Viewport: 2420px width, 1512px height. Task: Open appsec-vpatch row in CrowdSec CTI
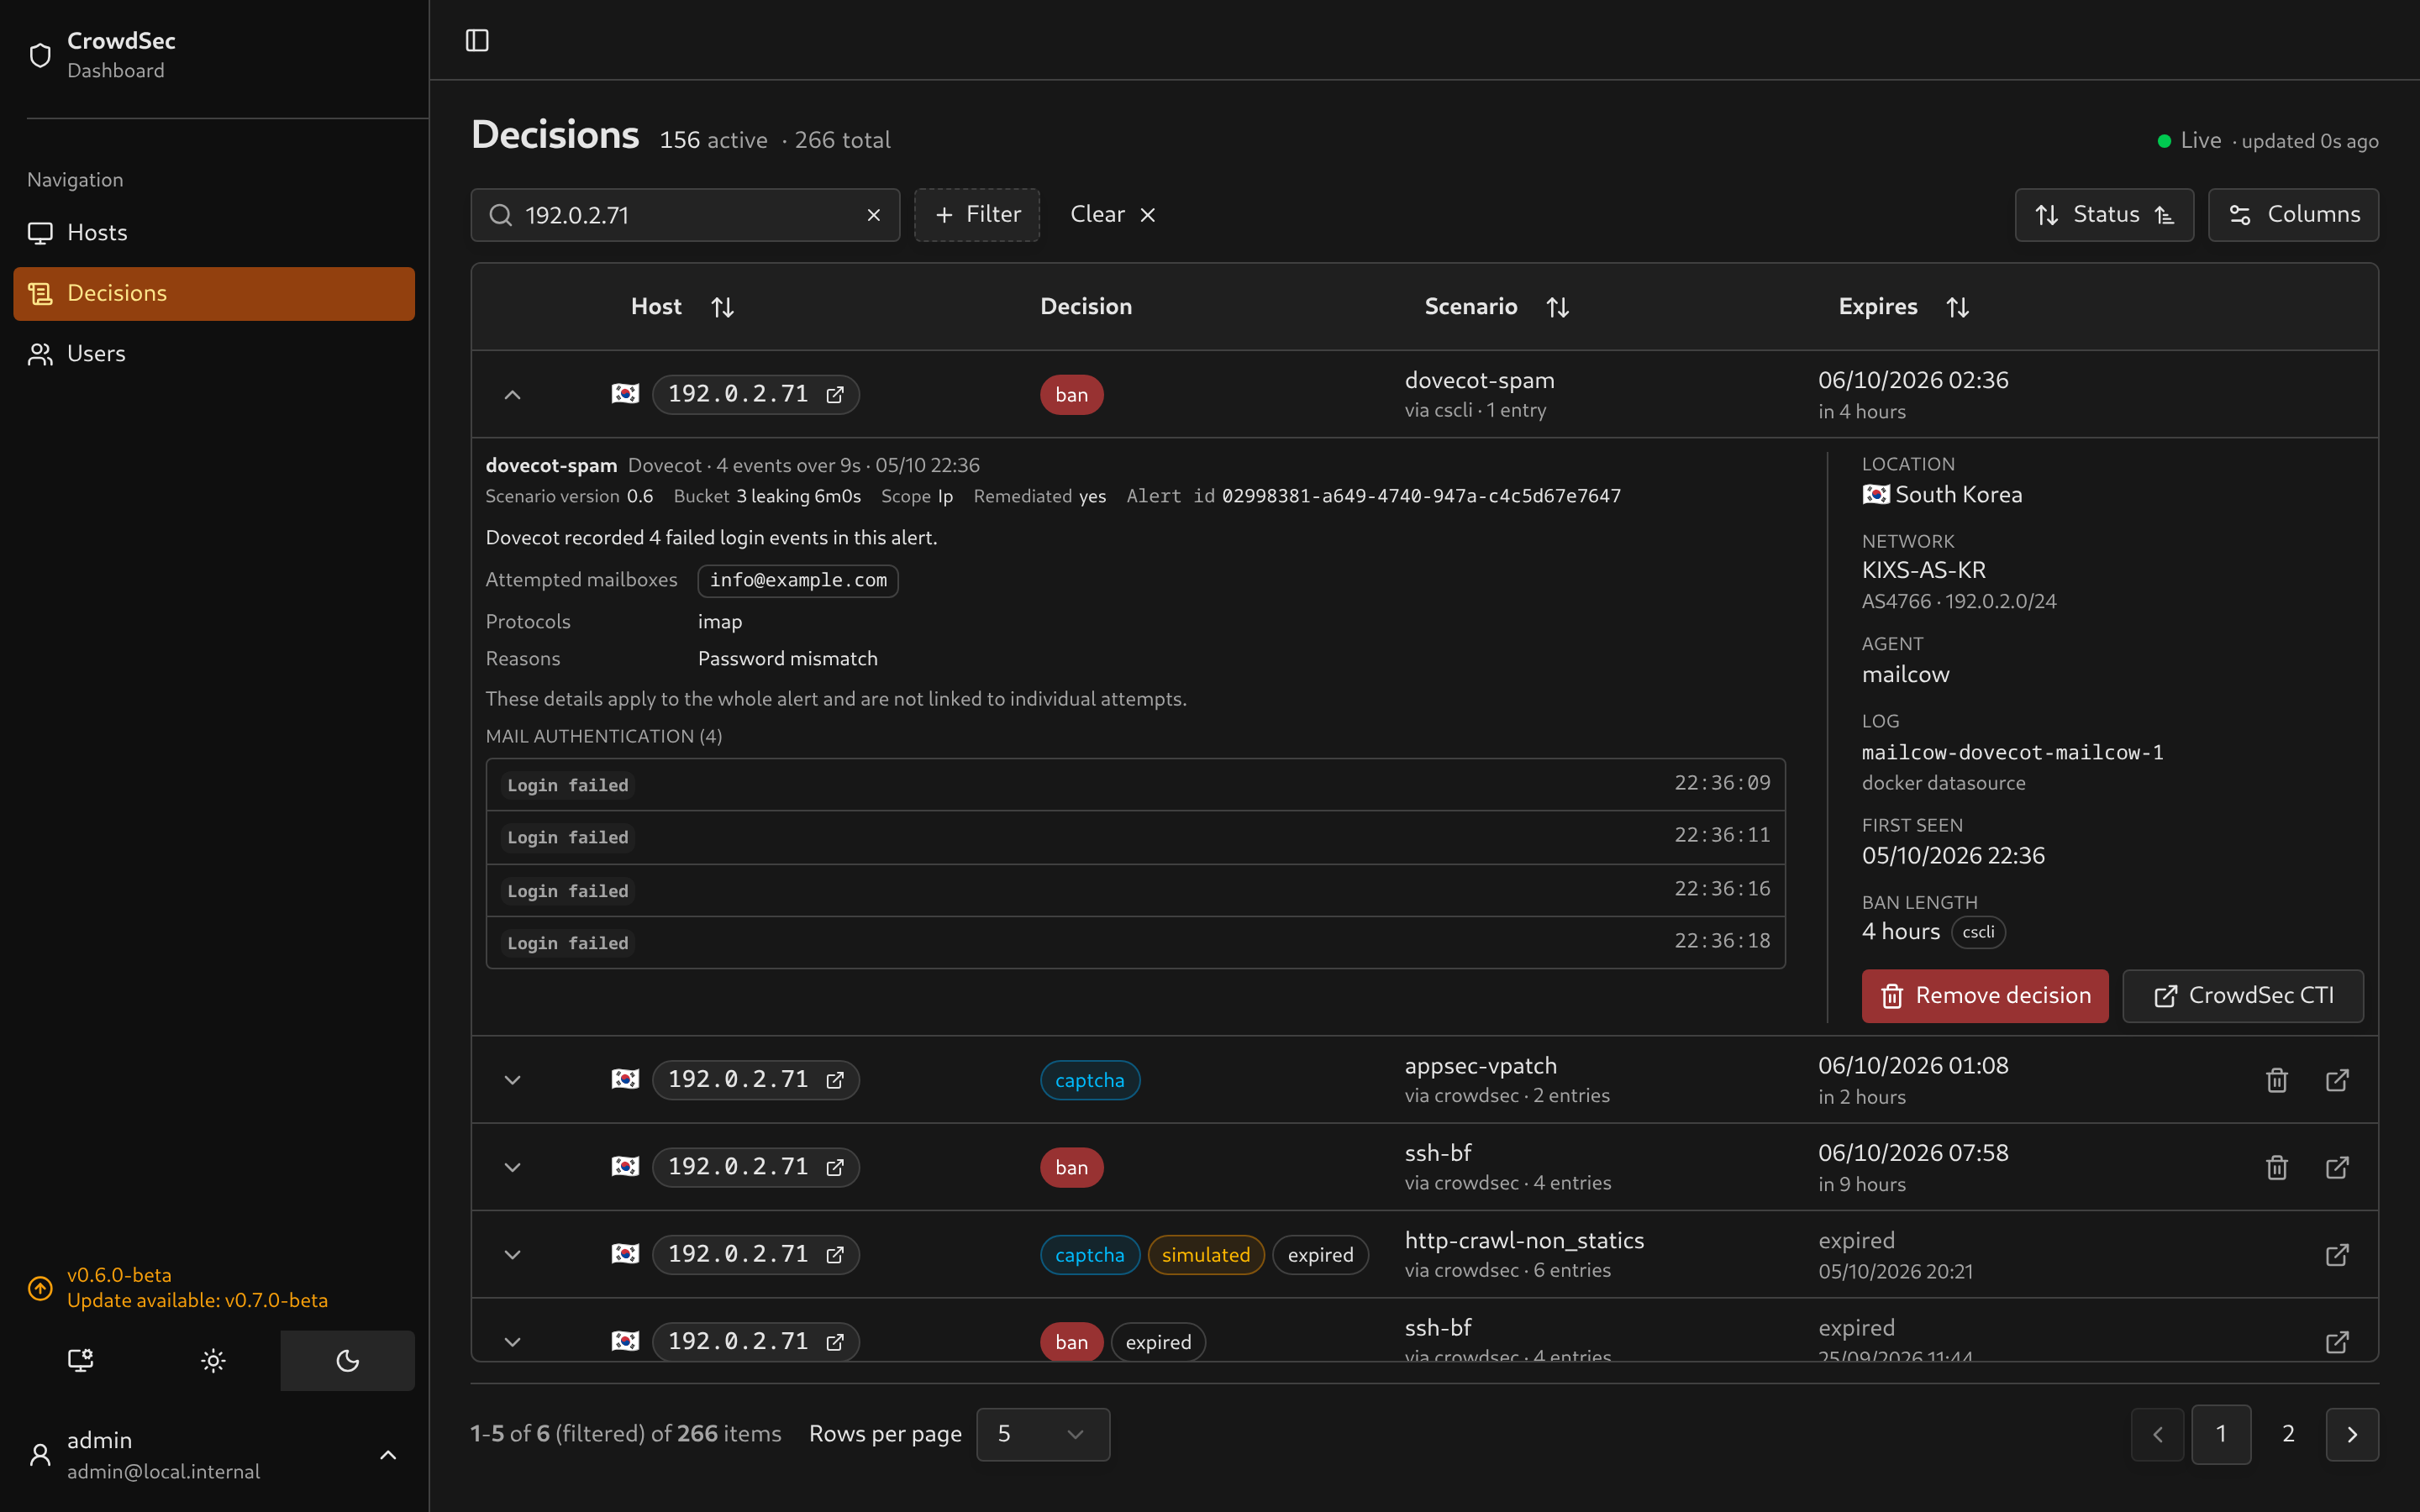tap(2337, 1080)
